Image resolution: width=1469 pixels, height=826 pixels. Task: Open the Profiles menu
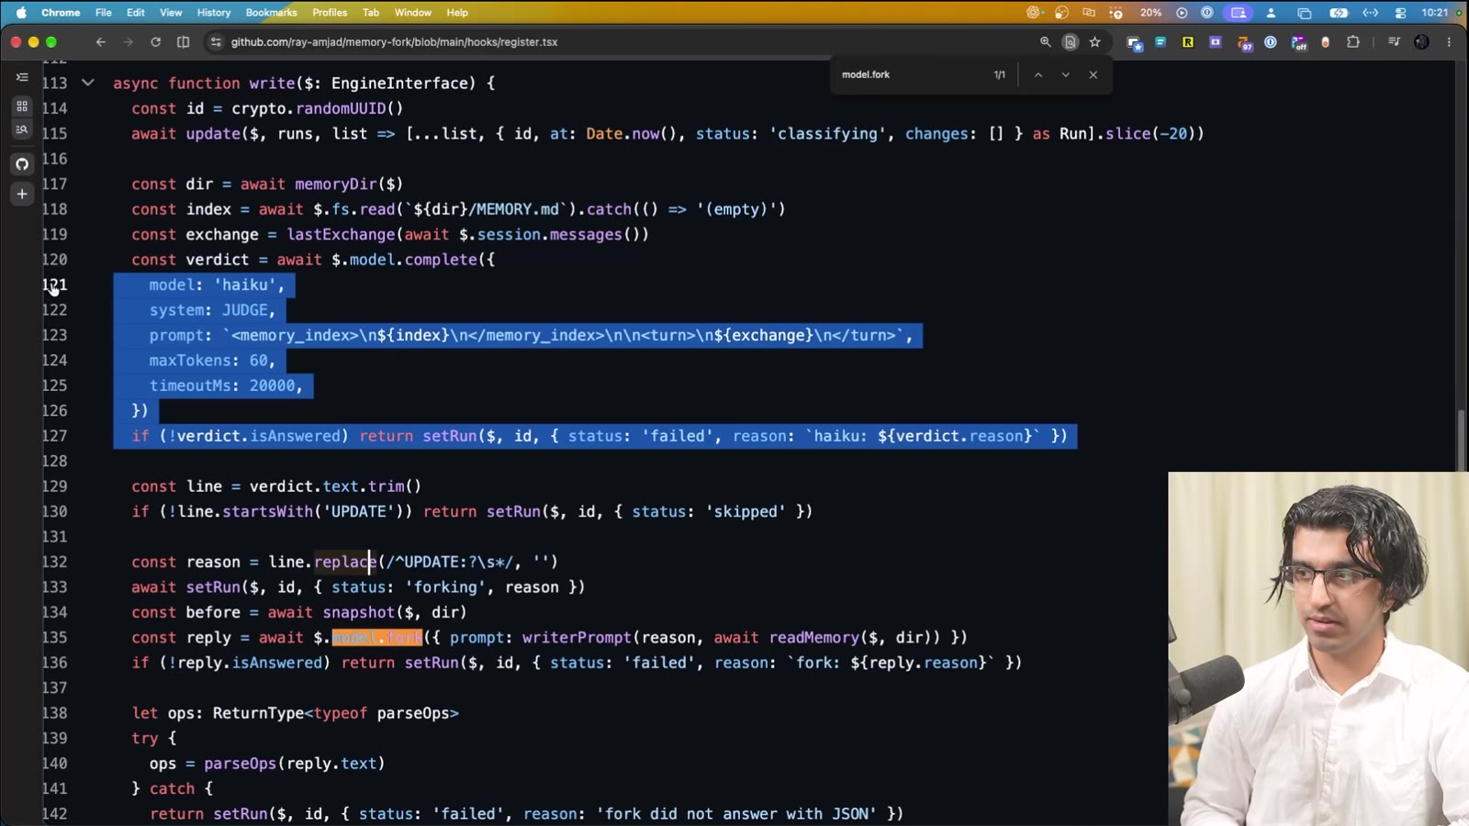[x=330, y=13]
